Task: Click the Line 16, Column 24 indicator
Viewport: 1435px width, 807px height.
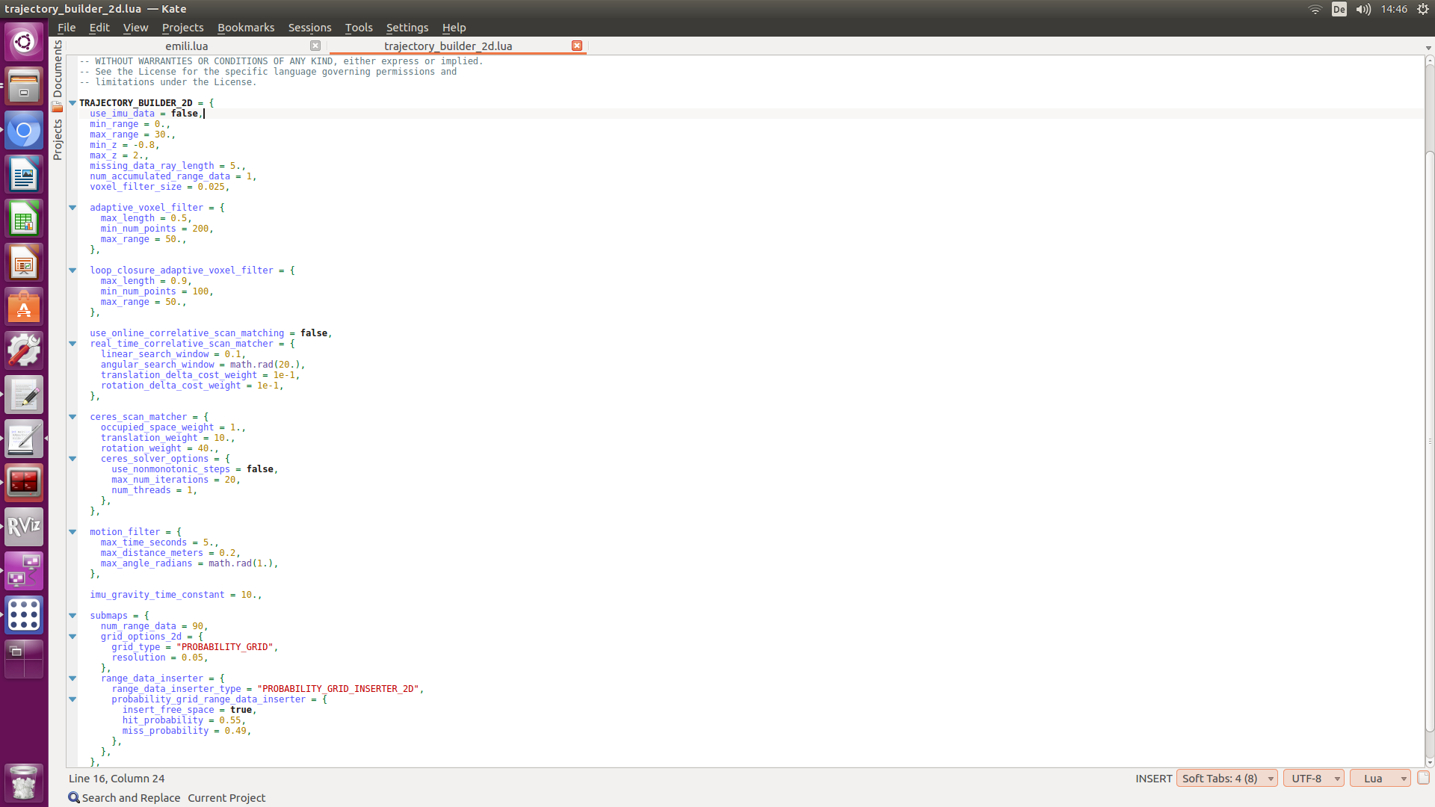Action: 117,779
